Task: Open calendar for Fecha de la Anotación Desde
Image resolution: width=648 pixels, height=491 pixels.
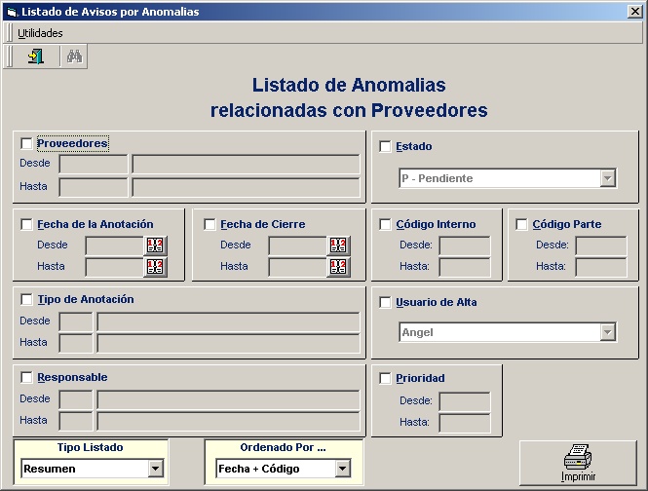Action: click(155, 245)
